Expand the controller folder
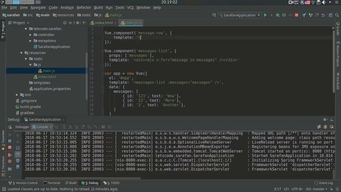The height and width of the screenshot is (192, 341). click(x=30, y=35)
